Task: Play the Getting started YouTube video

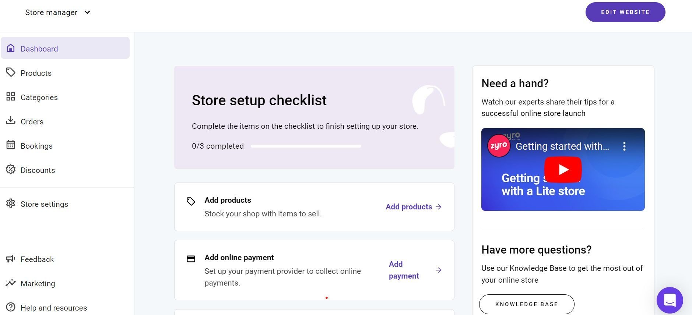Action: click(x=563, y=170)
